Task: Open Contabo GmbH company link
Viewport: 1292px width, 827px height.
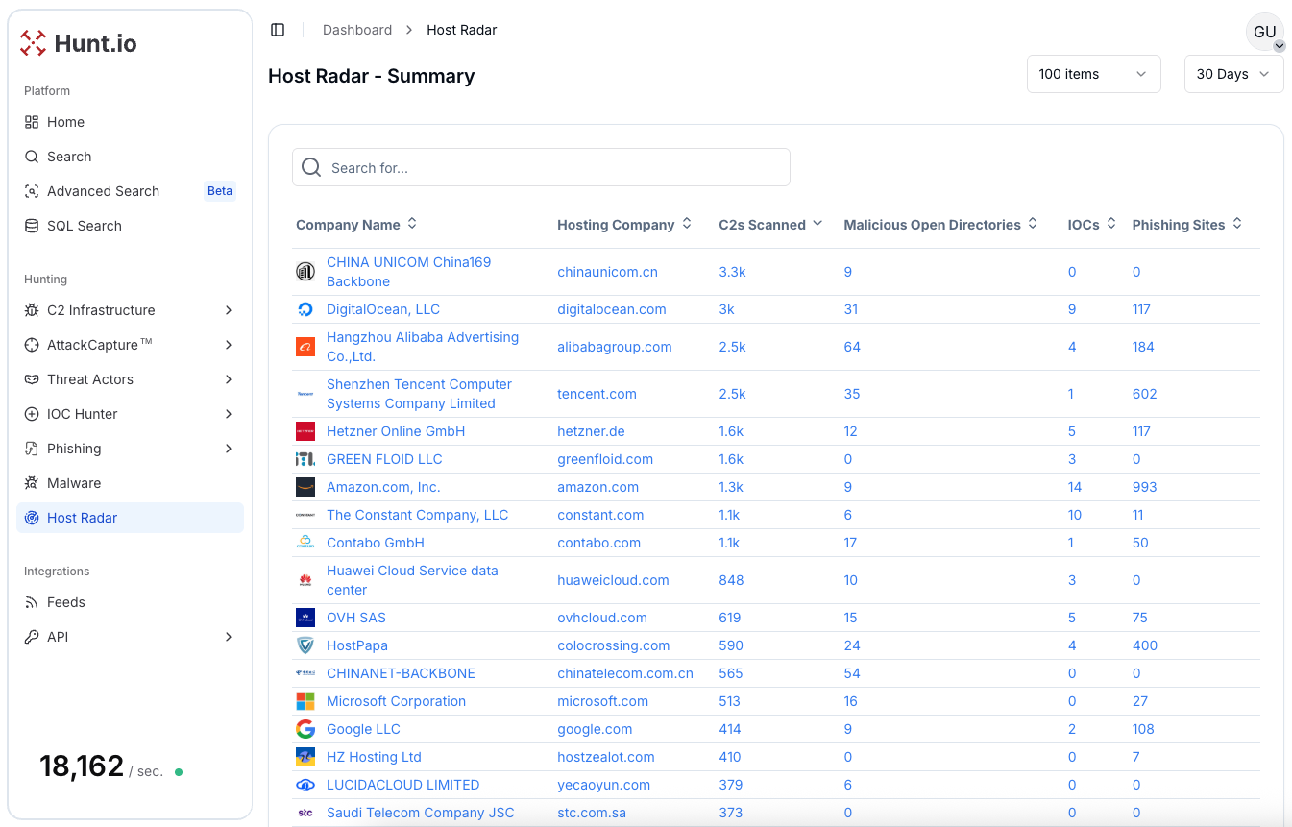Action: (376, 543)
